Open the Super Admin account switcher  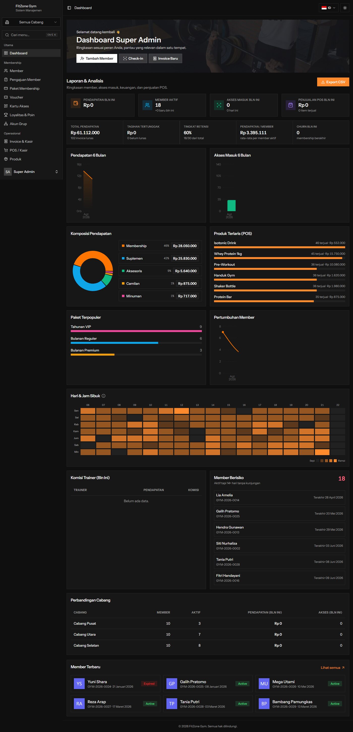coord(31,172)
